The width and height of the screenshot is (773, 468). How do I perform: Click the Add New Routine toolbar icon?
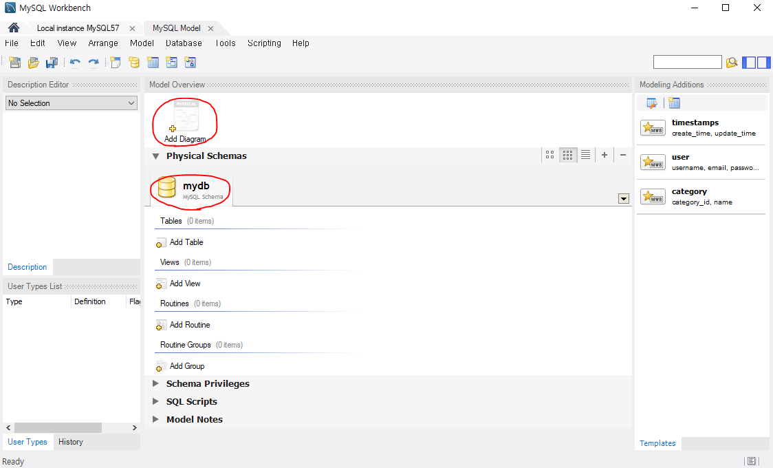(x=190, y=62)
